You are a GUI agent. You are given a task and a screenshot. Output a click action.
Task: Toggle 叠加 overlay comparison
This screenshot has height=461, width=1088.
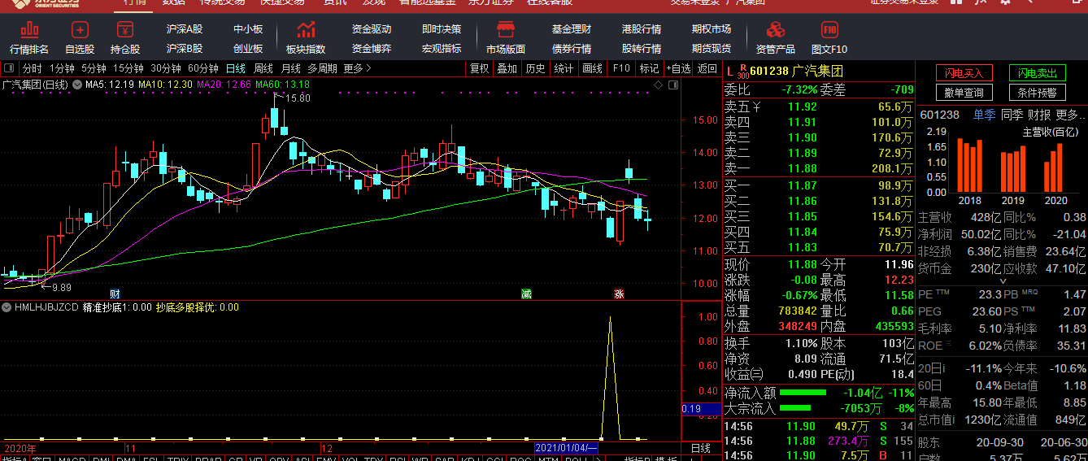point(507,68)
